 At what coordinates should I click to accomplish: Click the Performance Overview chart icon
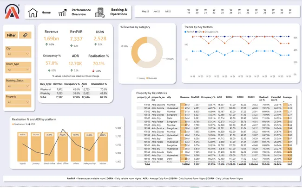62,13
